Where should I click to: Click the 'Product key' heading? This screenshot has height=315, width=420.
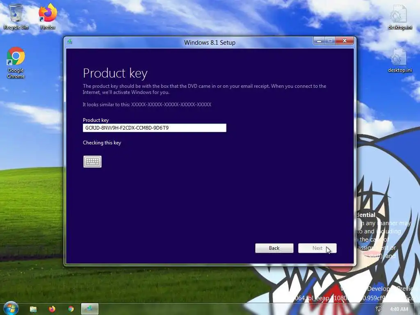115,73
